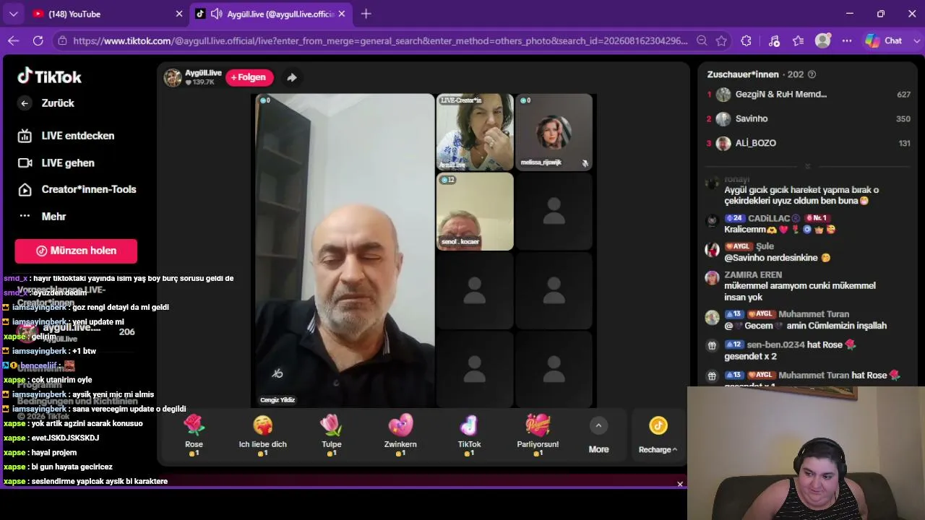Open the browser tab list dropdown
The width and height of the screenshot is (925, 520).
tap(13, 14)
